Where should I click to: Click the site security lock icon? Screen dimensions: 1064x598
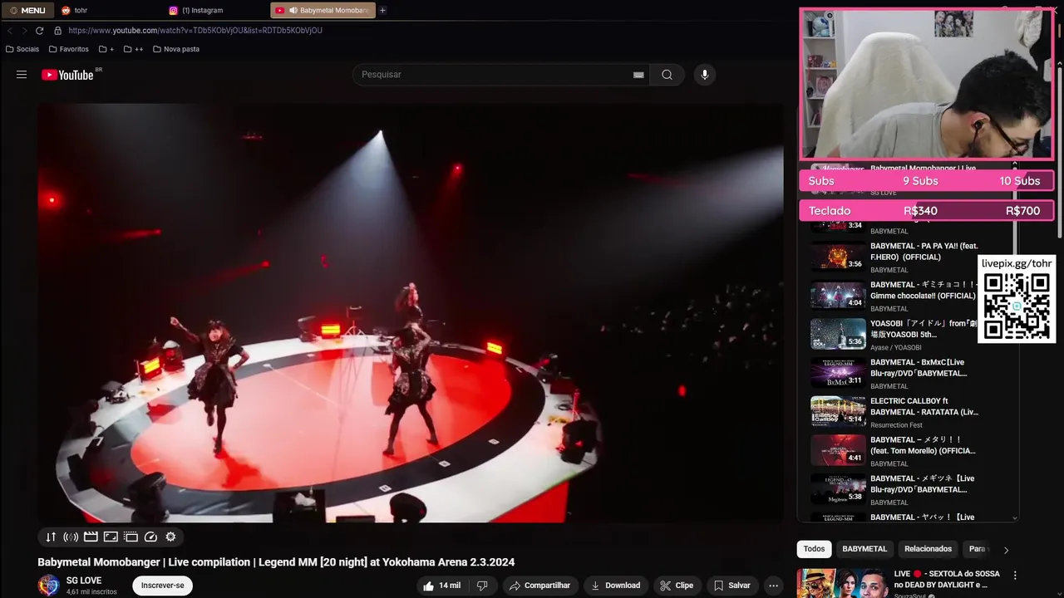click(57, 31)
